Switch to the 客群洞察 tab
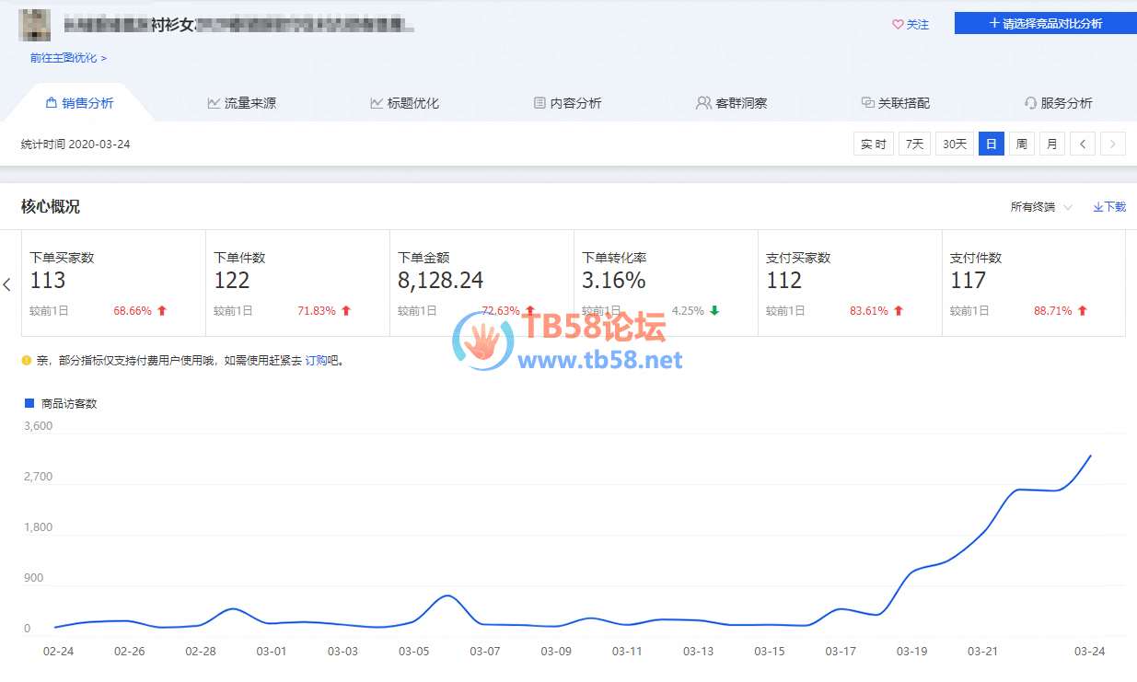This screenshot has width=1137, height=682. 731,103
